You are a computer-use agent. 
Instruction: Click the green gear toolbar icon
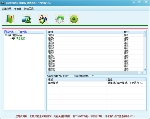[73, 19]
